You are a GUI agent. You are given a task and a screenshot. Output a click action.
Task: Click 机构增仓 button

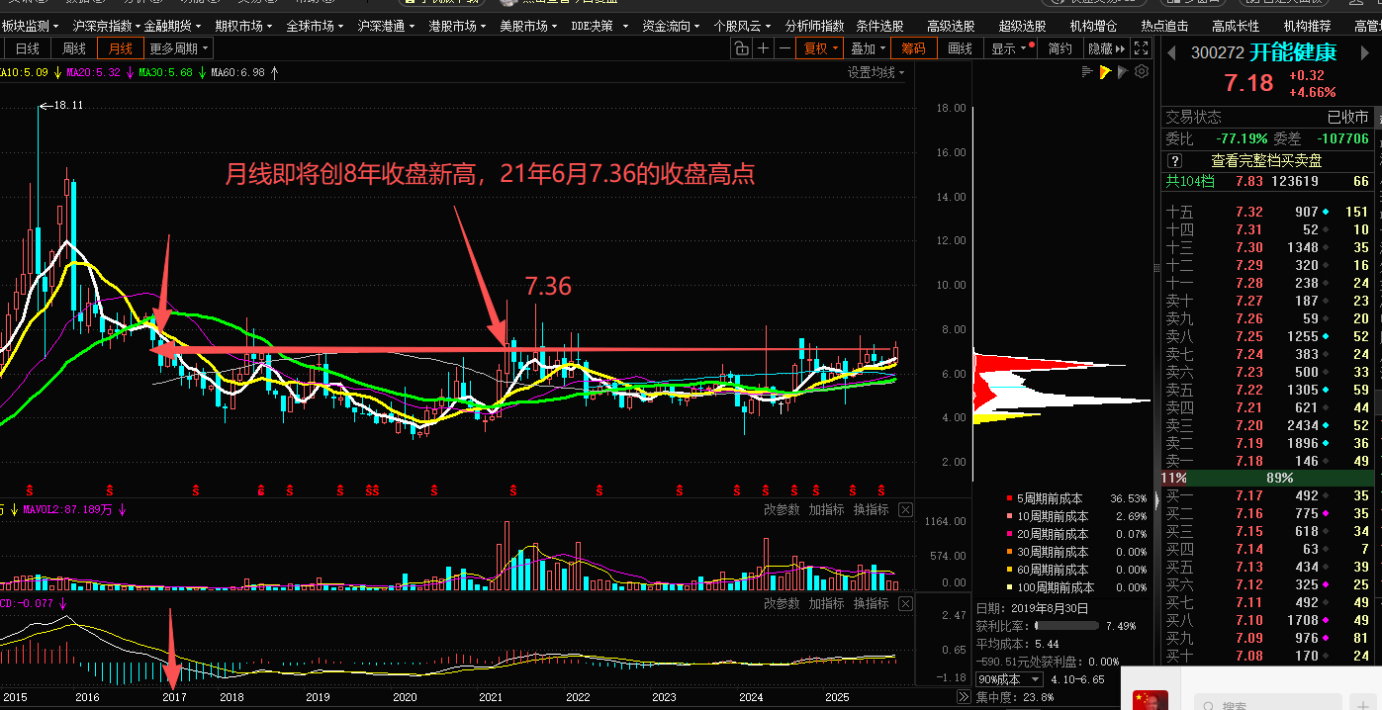[1093, 26]
